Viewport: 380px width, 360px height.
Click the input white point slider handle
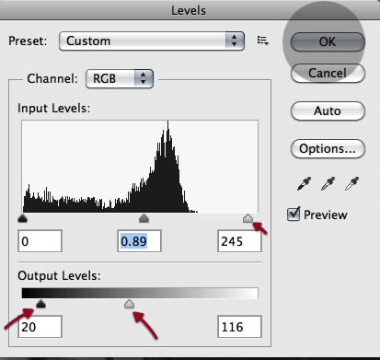pos(248,218)
